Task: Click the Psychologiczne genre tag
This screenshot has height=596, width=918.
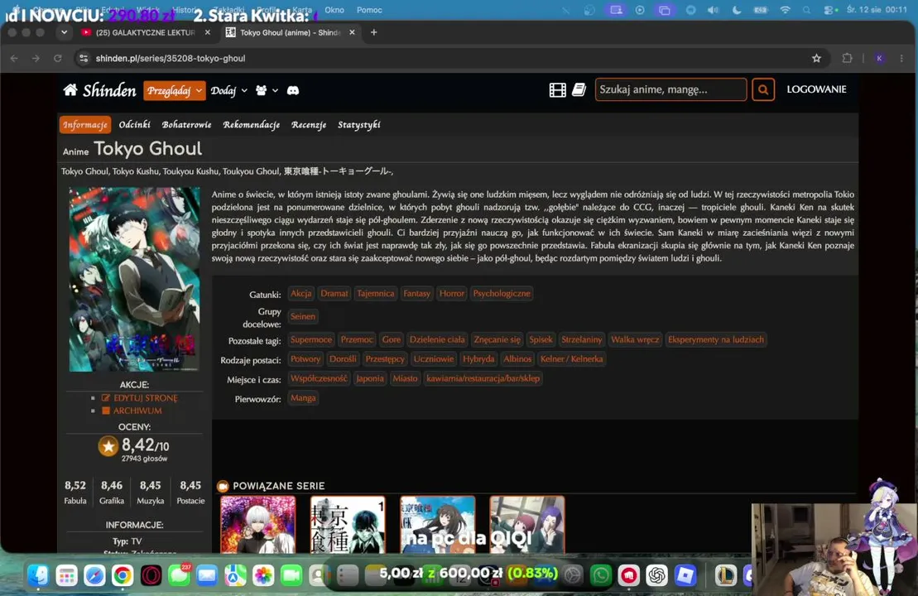Action: click(x=501, y=293)
